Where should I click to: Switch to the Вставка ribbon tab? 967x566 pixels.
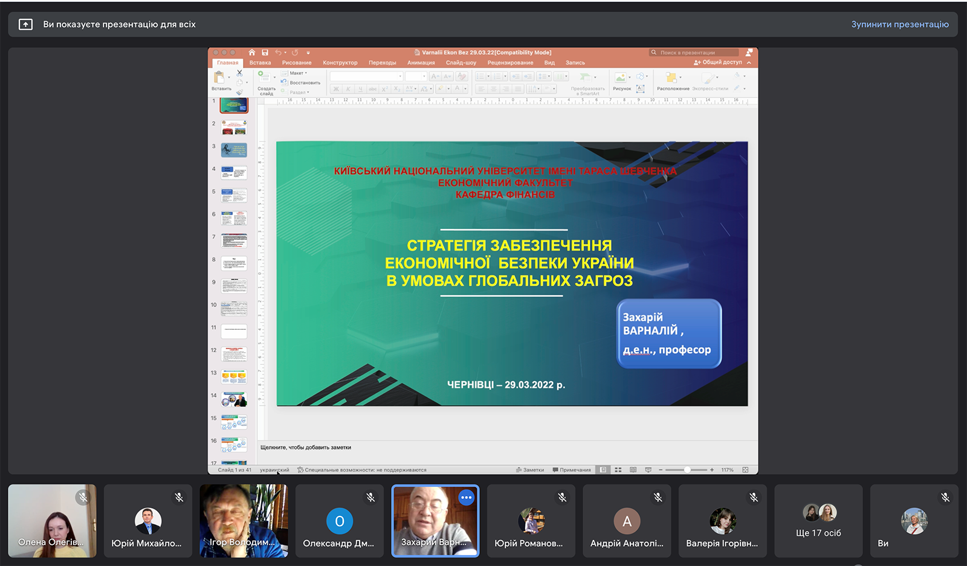coord(260,63)
